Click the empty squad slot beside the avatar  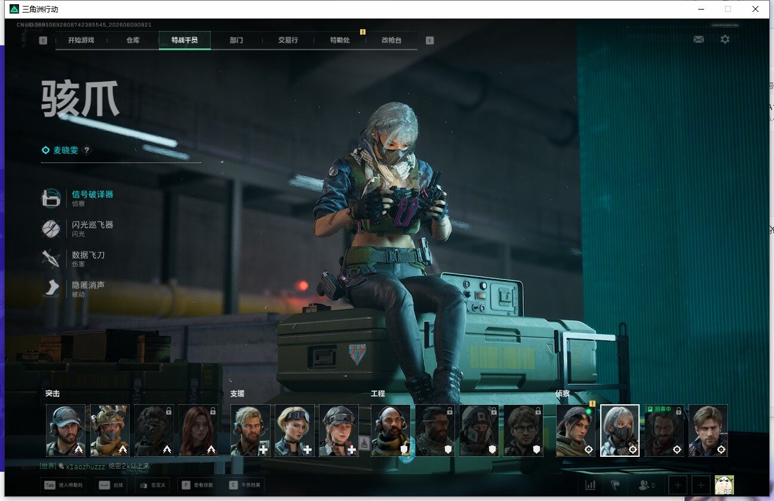coord(702,485)
